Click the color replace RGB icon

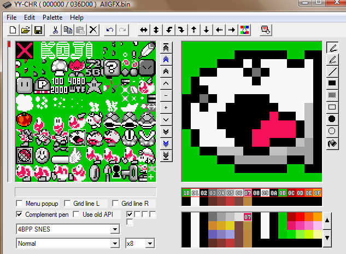point(244,30)
